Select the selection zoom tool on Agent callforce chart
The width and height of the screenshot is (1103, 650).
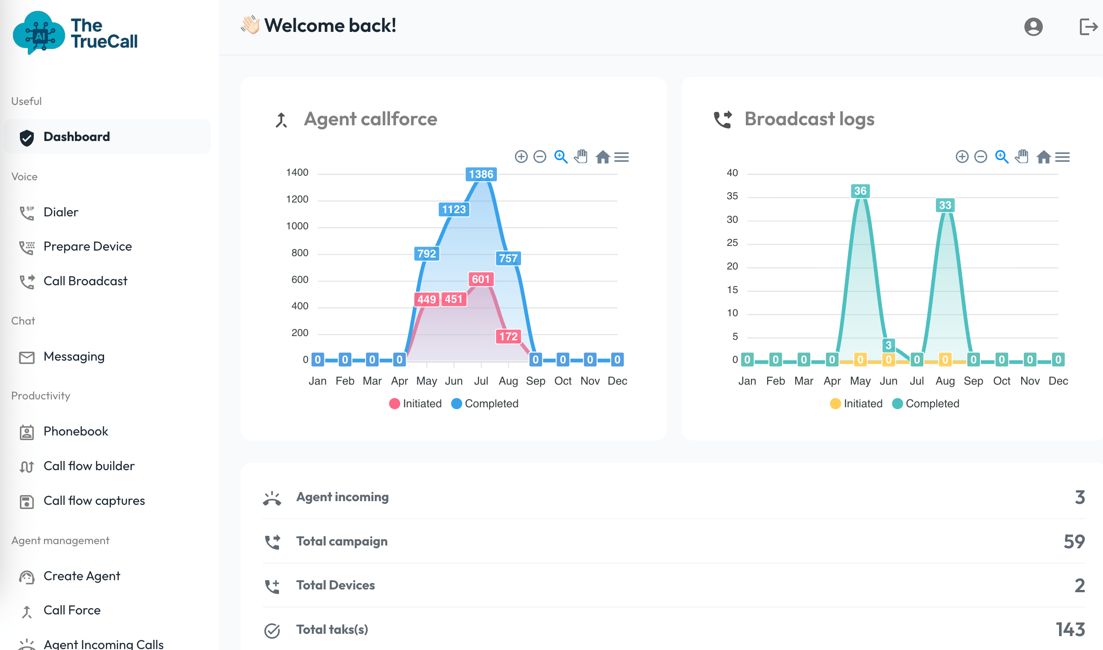[561, 157]
